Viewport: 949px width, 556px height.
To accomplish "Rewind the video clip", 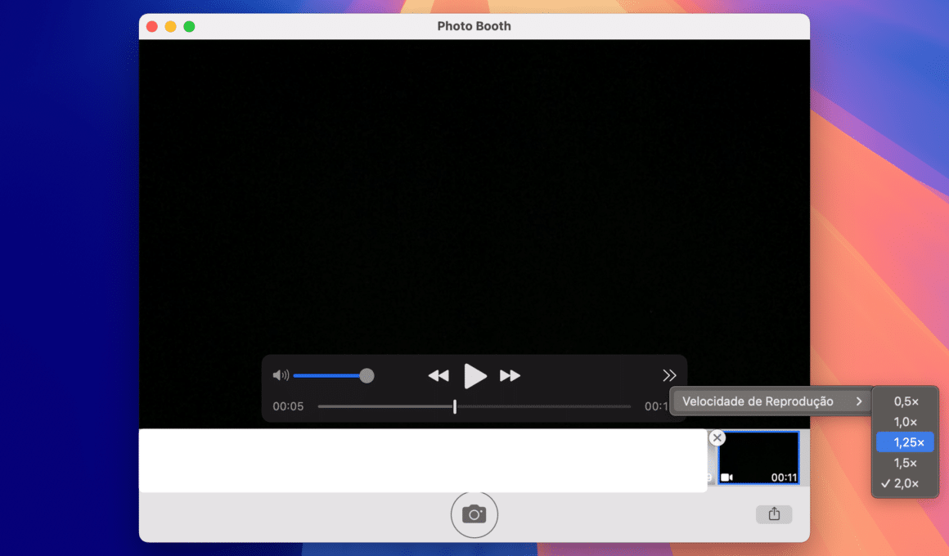I will [439, 375].
